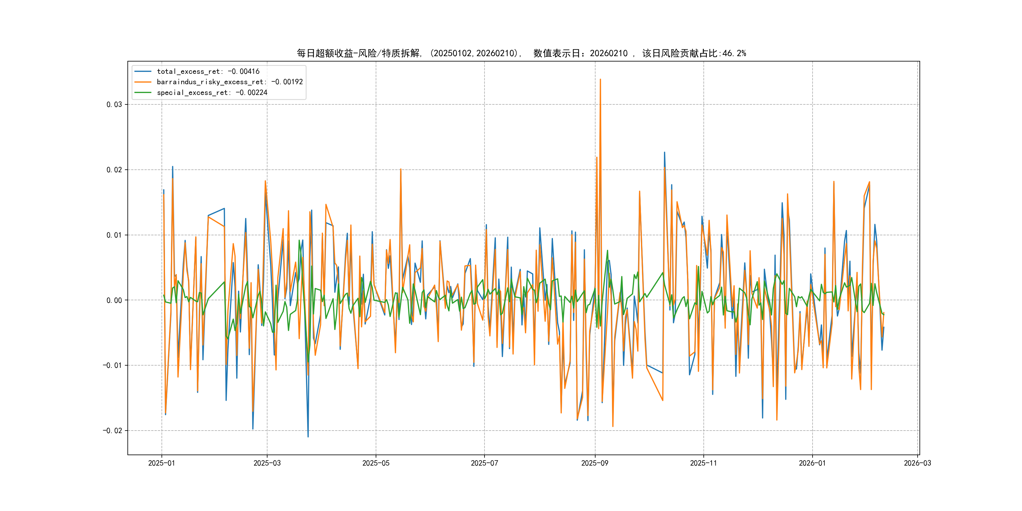Click the tallest orange spike's peak
1022x511 pixels.
pyautogui.click(x=600, y=79)
